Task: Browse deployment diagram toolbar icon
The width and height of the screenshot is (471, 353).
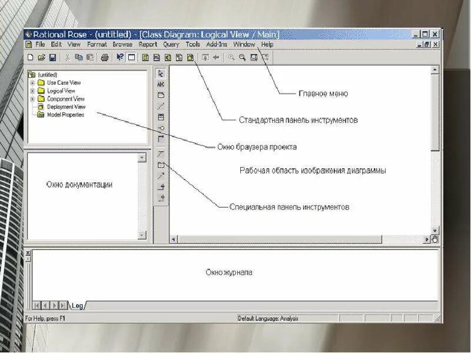Action: tap(190, 57)
